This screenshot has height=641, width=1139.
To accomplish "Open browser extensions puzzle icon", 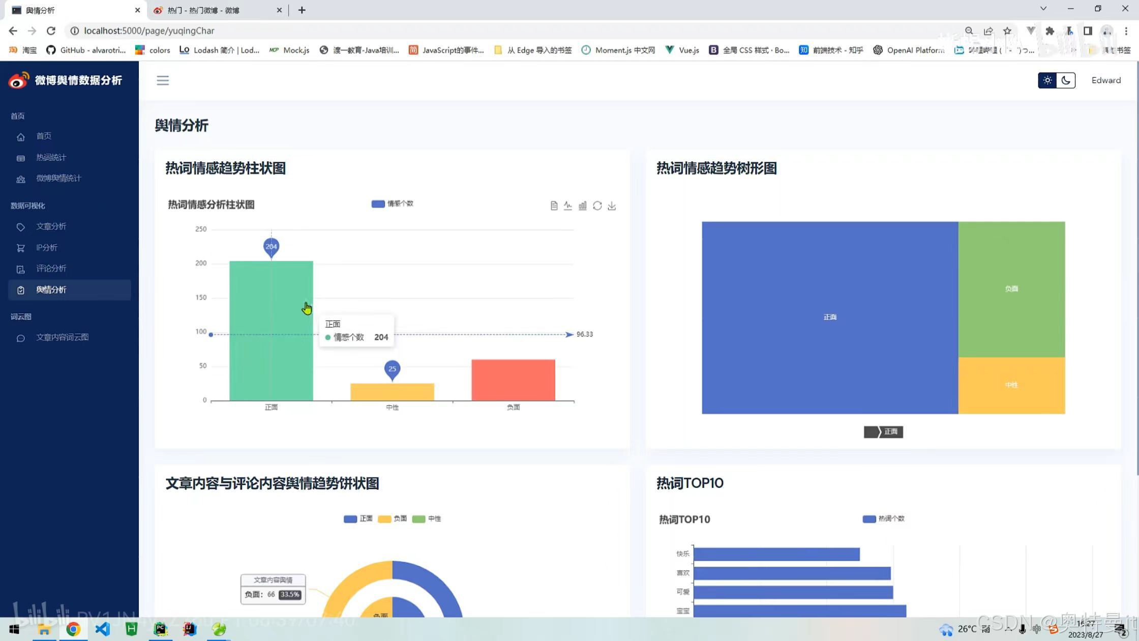I will point(1050,31).
